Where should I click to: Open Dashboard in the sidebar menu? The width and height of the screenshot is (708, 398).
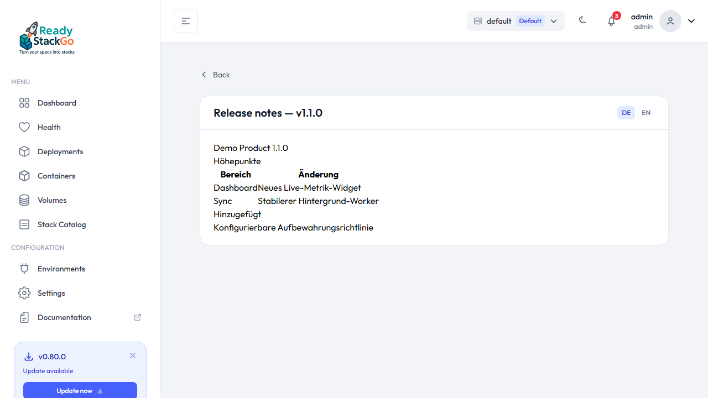[80, 103]
